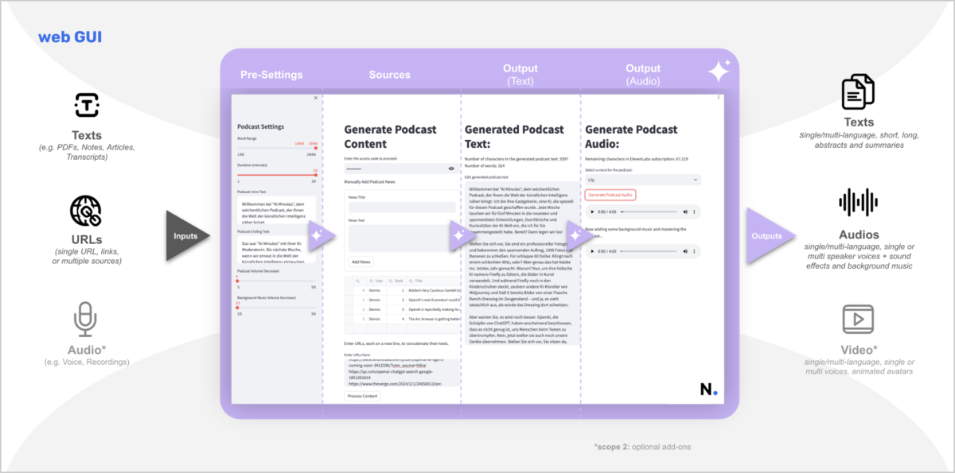The width and height of the screenshot is (955, 473).
Task: Play the second audio with background music
Action: [591, 250]
